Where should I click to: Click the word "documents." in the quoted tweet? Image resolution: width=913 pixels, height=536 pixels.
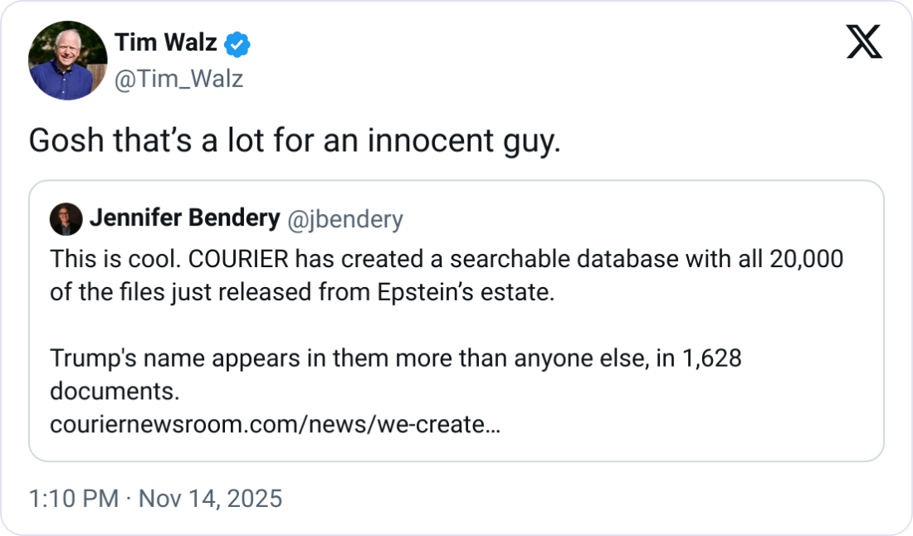click(115, 392)
